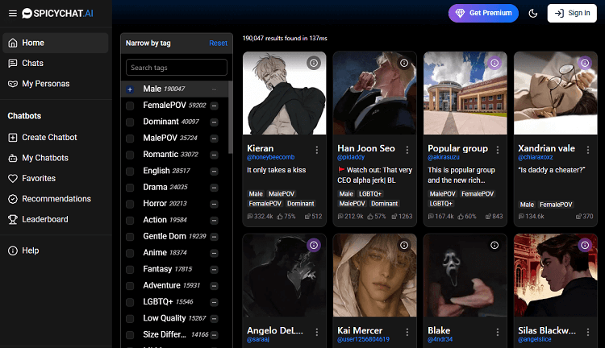605x348 pixels.
Task: Open creator profile @akirasuzu
Action: (x=444, y=157)
